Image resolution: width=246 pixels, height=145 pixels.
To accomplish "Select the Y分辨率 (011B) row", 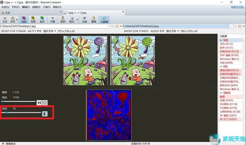I will click(230, 108).
